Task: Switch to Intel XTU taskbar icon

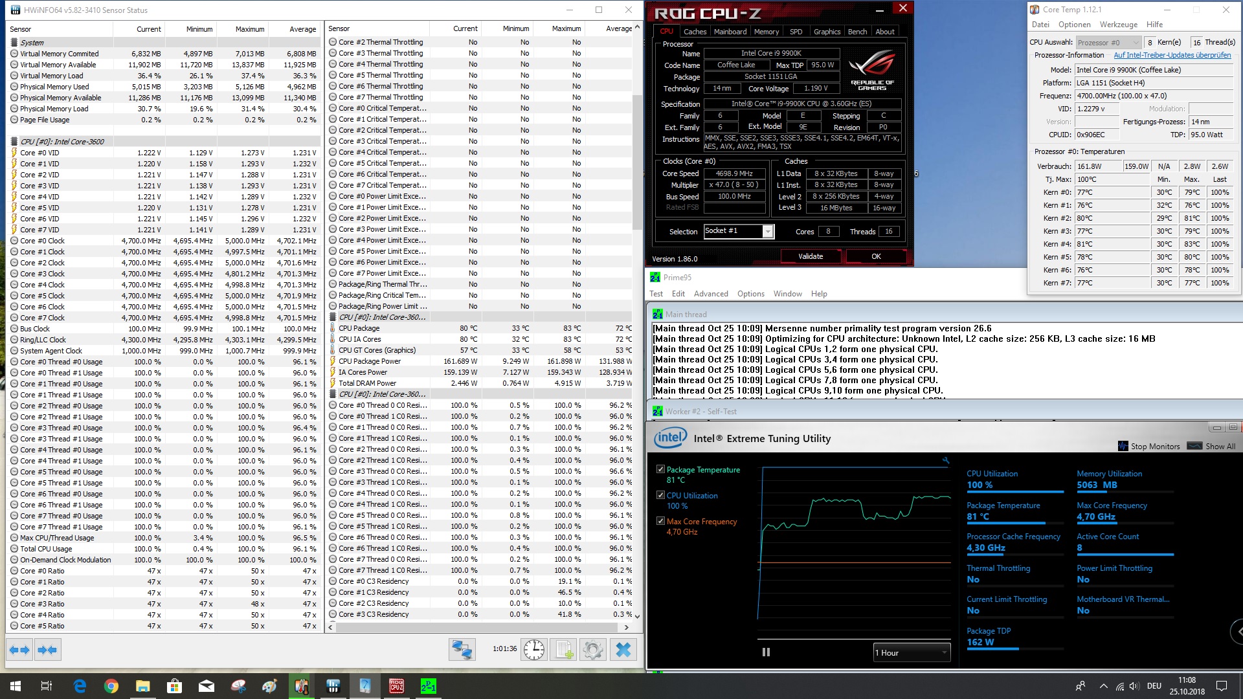Action: coord(364,686)
